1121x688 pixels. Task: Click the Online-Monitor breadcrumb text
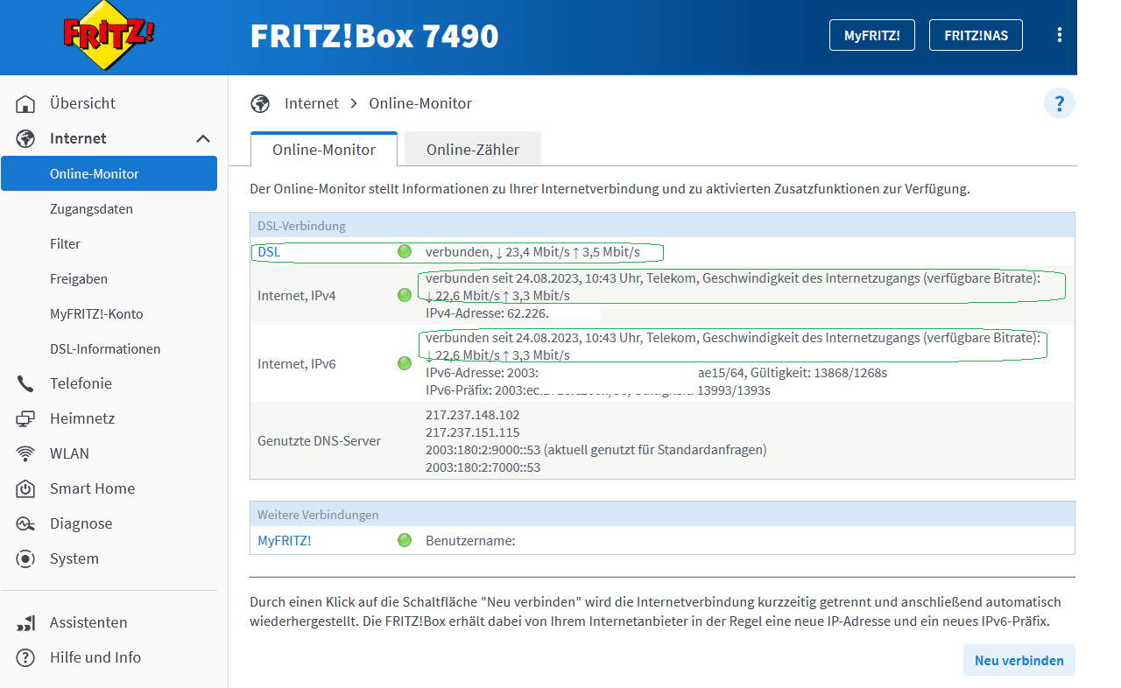click(420, 103)
